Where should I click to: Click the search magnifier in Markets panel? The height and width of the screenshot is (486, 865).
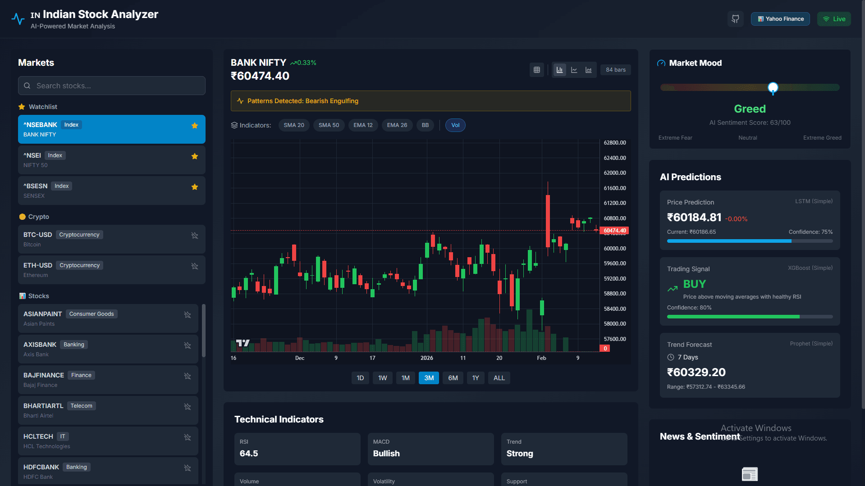click(x=27, y=86)
